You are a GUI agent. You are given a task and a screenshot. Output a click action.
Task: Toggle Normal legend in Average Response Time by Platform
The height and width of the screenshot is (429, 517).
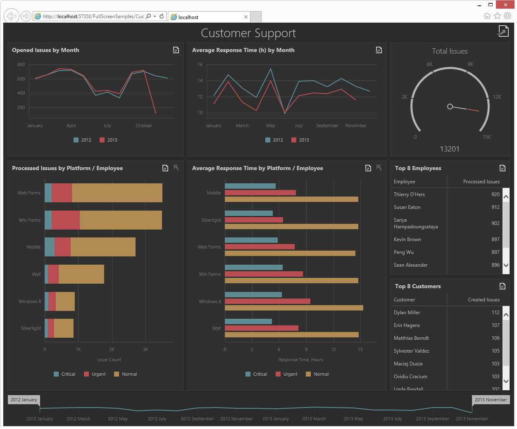pyautogui.click(x=317, y=374)
